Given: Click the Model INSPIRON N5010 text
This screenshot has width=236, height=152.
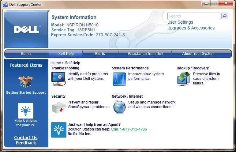Looking at the screenshot, I should [75, 25].
